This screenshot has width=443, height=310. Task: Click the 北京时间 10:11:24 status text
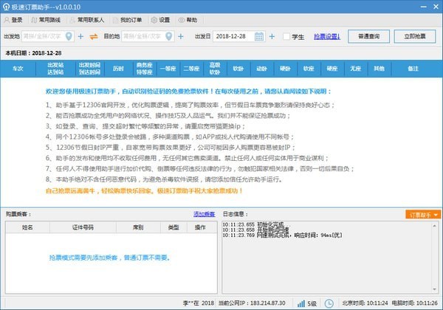coord(365,303)
